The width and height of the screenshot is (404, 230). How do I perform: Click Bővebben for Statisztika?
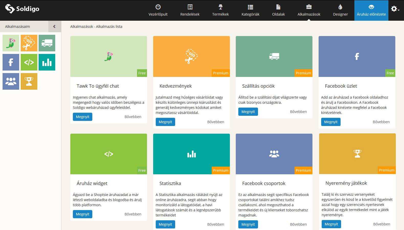coord(216,224)
